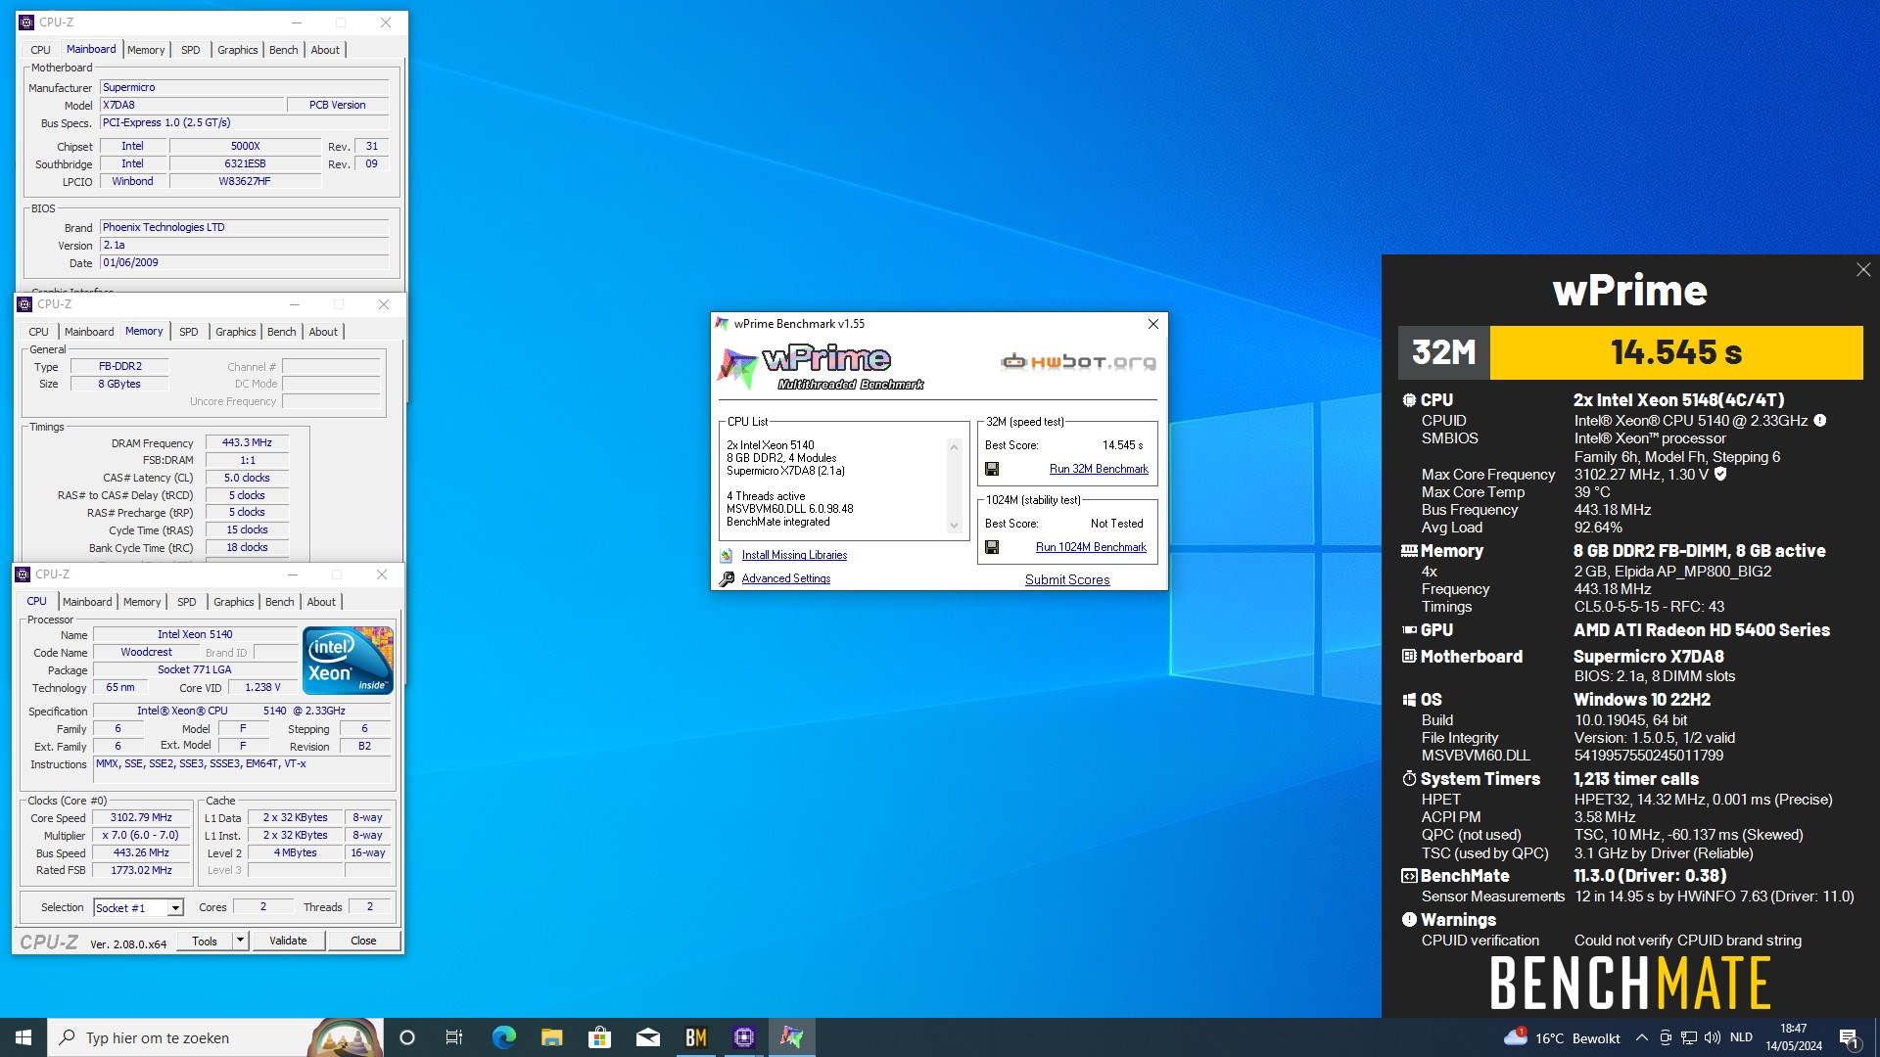This screenshot has width=1880, height=1057.
Task: Select CPU tab in the top CPU-Z window
Action: coord(40,50)
